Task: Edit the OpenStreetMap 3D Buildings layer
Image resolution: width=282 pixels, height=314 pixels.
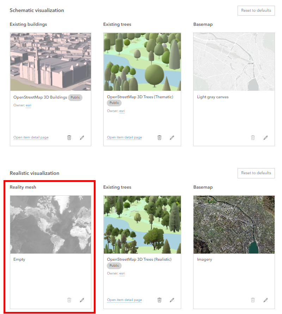Action: 82,137
